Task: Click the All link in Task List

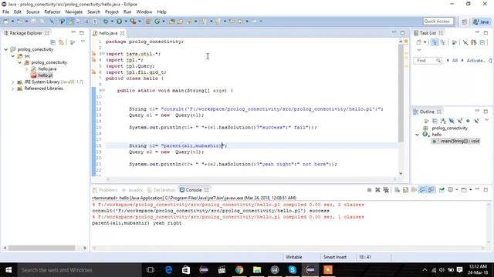Action: [x=455, y=60]
